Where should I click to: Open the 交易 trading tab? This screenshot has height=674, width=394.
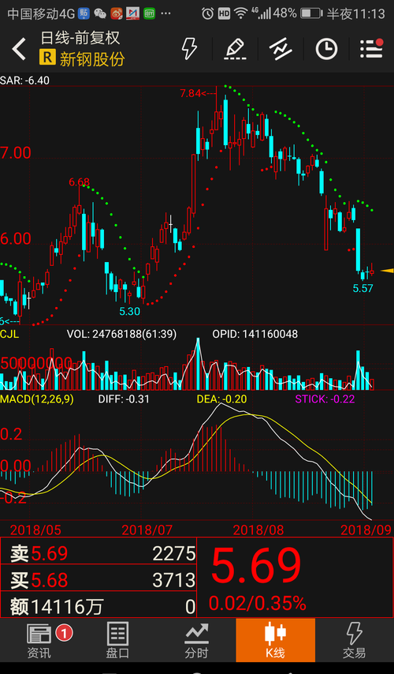click(x=355, y=641)
